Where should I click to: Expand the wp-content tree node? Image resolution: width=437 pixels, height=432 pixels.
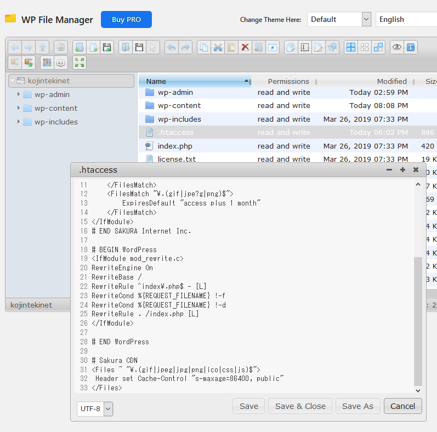pos(19,108)
